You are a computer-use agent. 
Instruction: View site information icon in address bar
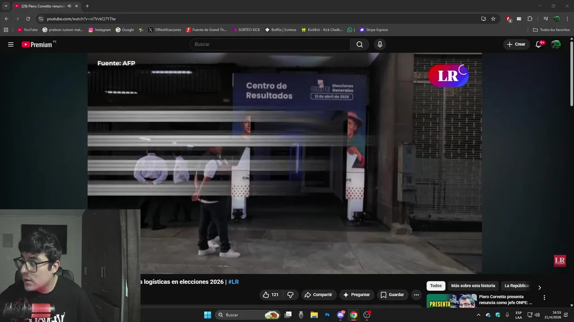coord(41,19)
